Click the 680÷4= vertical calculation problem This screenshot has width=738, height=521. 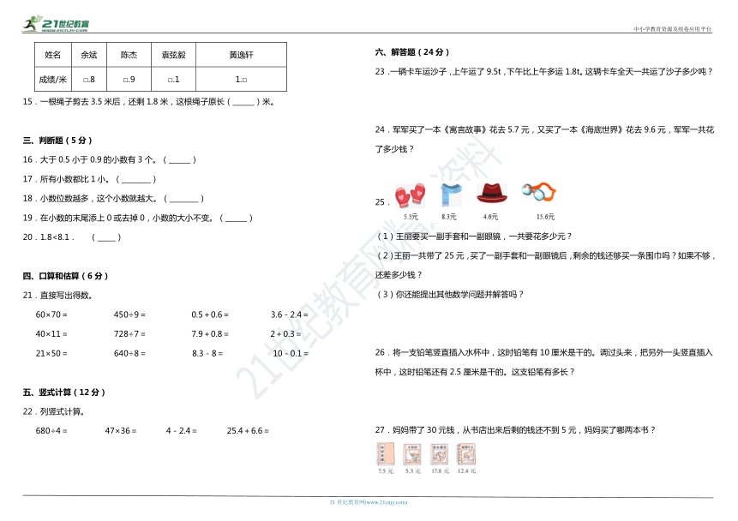pos(51,431)
